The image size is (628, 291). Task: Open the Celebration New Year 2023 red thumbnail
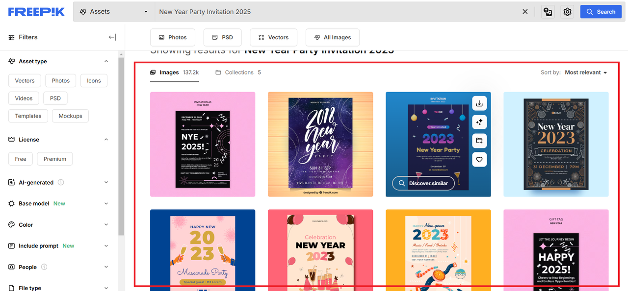point(320,250)
